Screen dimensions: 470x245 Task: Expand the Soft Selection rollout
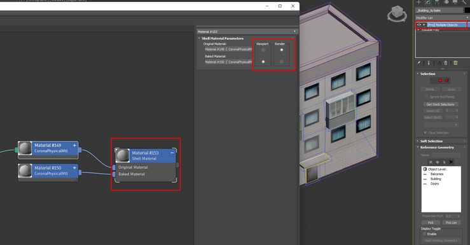point(431,141)
